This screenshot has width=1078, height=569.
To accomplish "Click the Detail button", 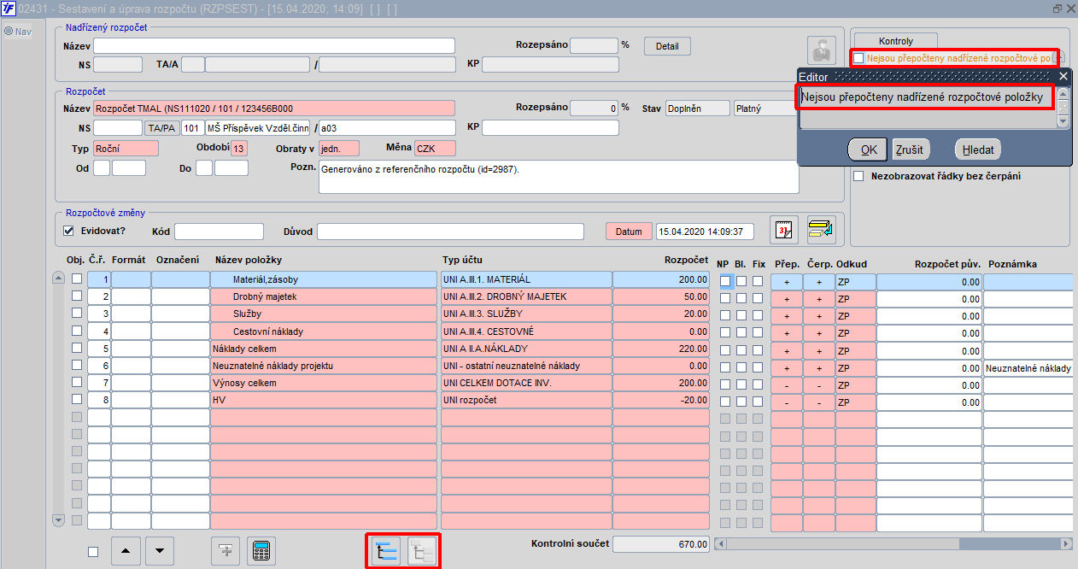I will (x=667, y=46).
